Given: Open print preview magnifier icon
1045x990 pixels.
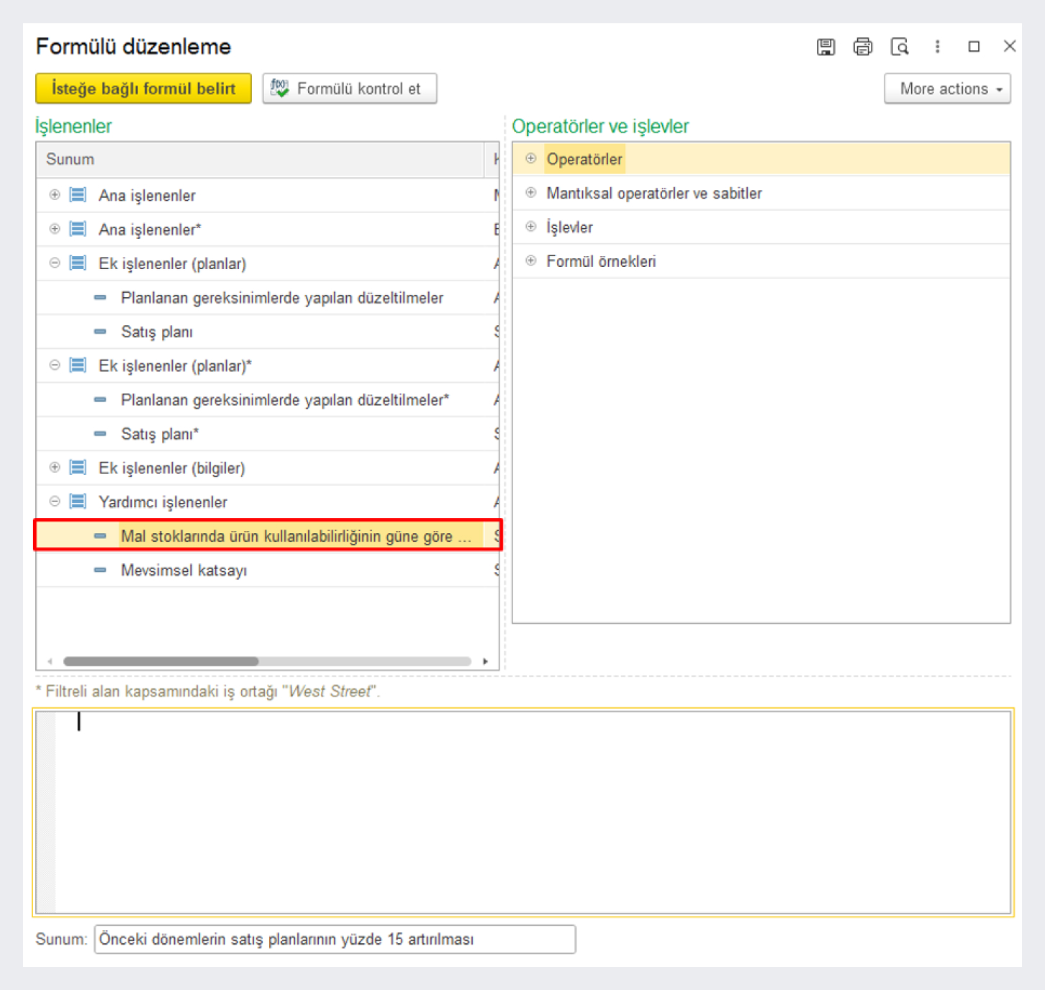Looking at the screenshot, I should [900, 47].
